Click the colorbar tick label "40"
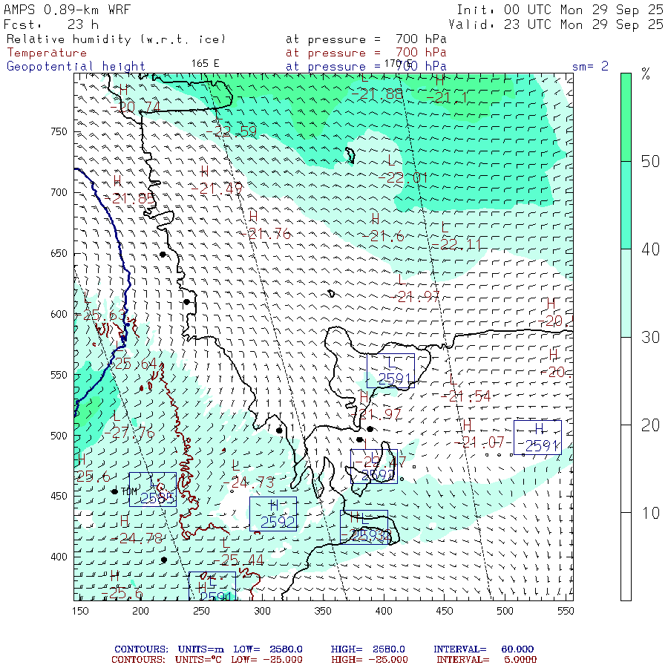Screen dimensions: 668x668 [x=650, y=249]
